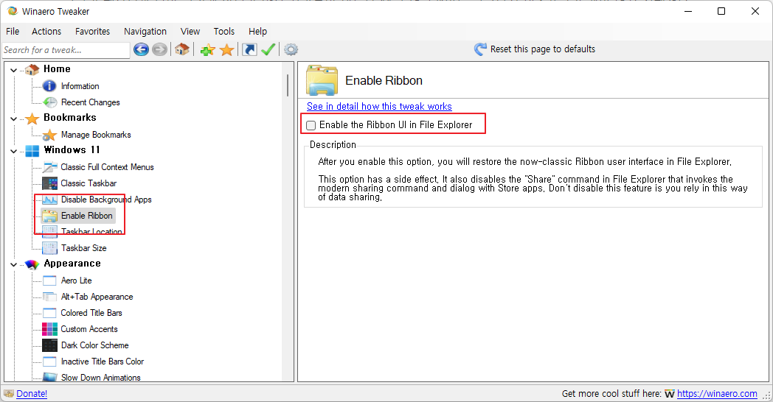Enable the Ribbon UI in File Explorer checkbox

pyautogui.click(x=311, y=125)
